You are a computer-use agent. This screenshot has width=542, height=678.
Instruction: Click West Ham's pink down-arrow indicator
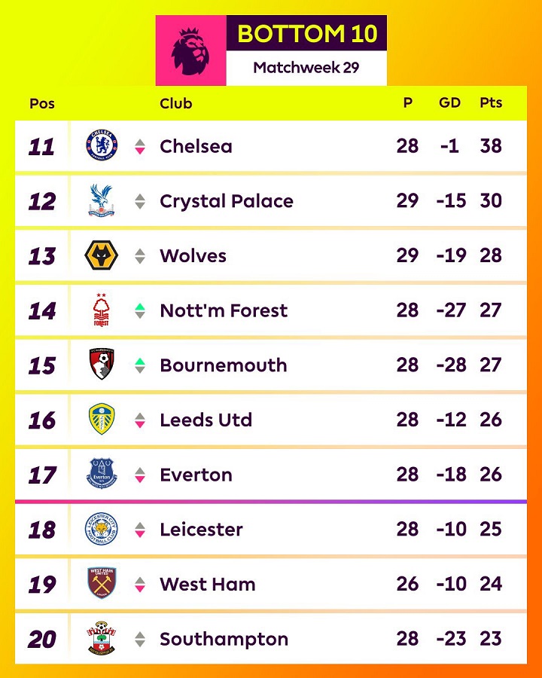tap(139, 588)
